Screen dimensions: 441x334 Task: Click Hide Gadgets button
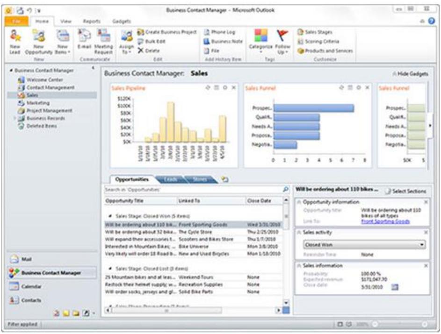pyautogui.click(x=410, y=74)
